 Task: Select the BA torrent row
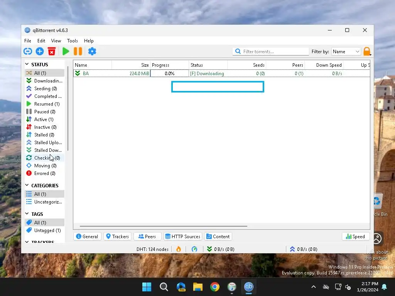point(222,74)
